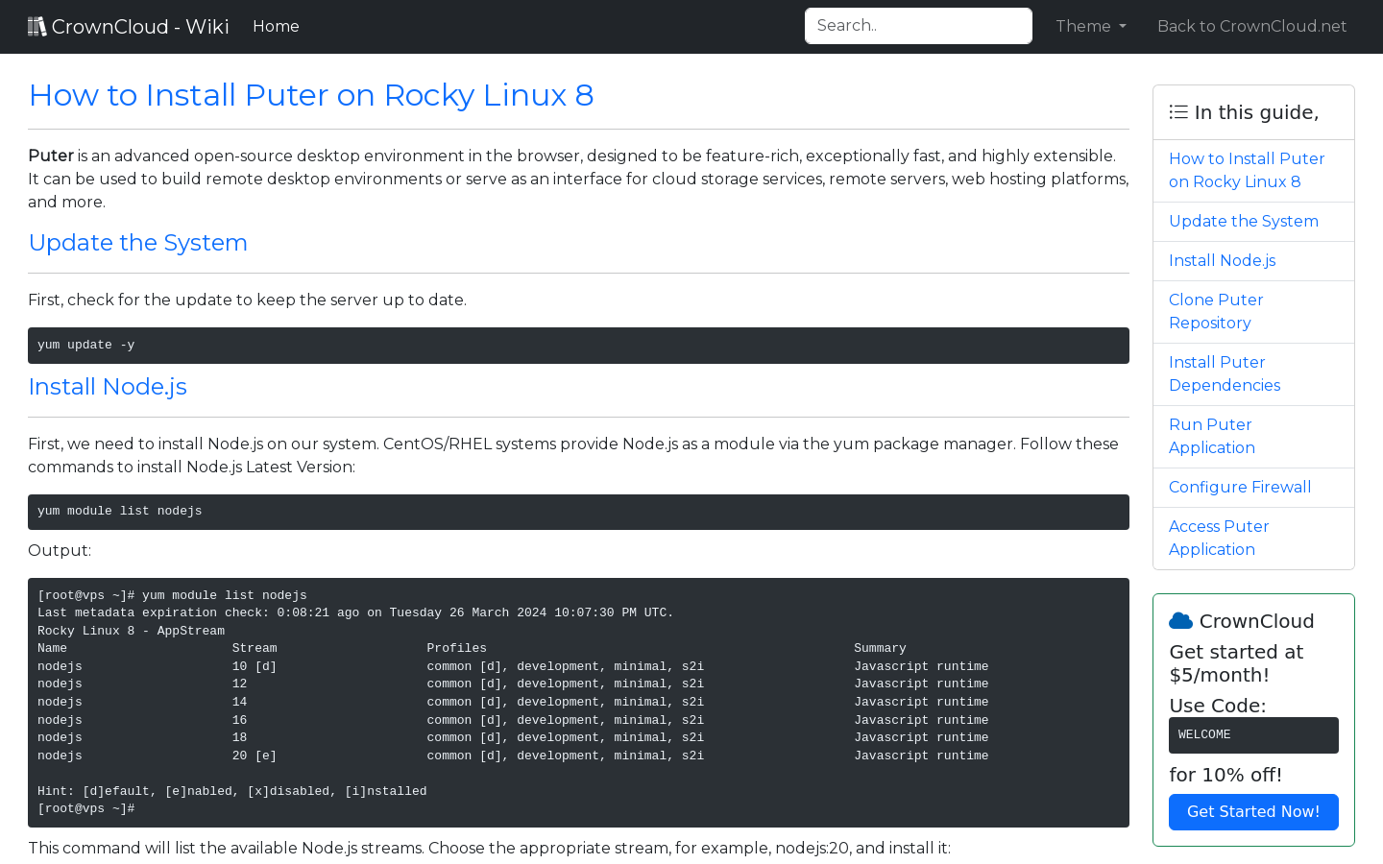Image resolution: width=1383 pixels, height=864 pixels.
Task: Click the cloud icon next to CrownCloud
Action: coord(1180,619)
